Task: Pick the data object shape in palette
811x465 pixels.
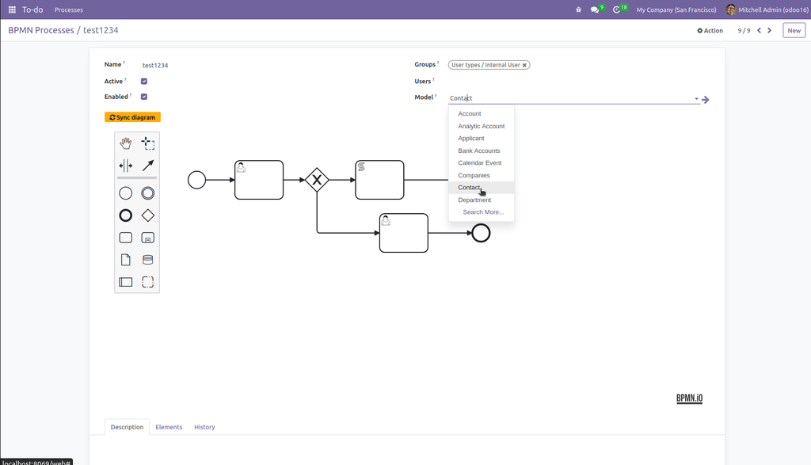Action: tap(126, 260)
